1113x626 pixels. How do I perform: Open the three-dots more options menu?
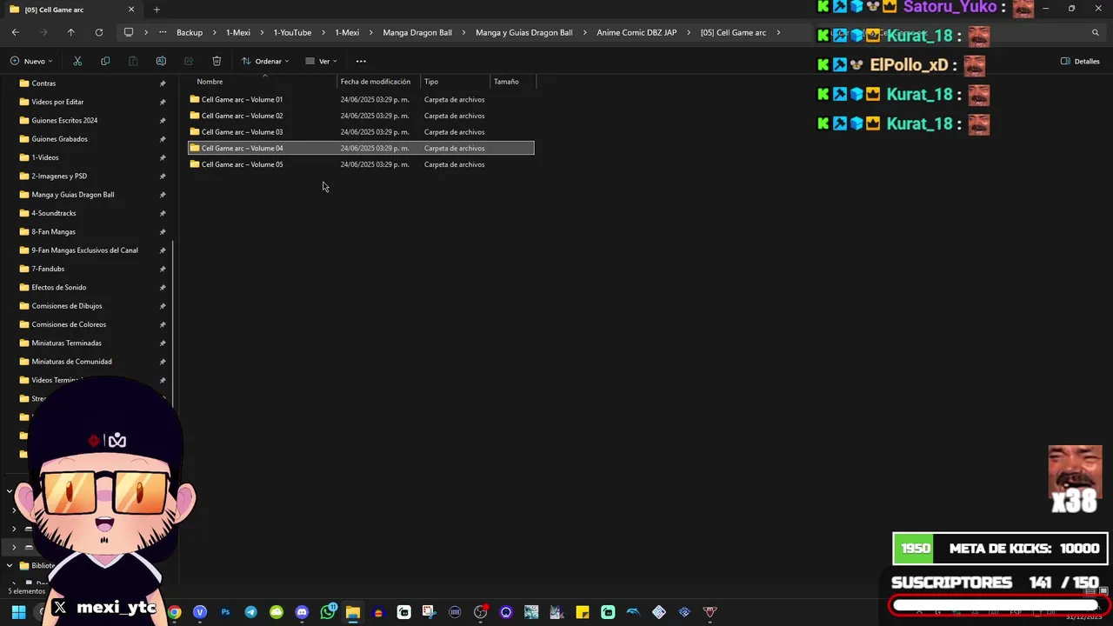pos(361,61)
